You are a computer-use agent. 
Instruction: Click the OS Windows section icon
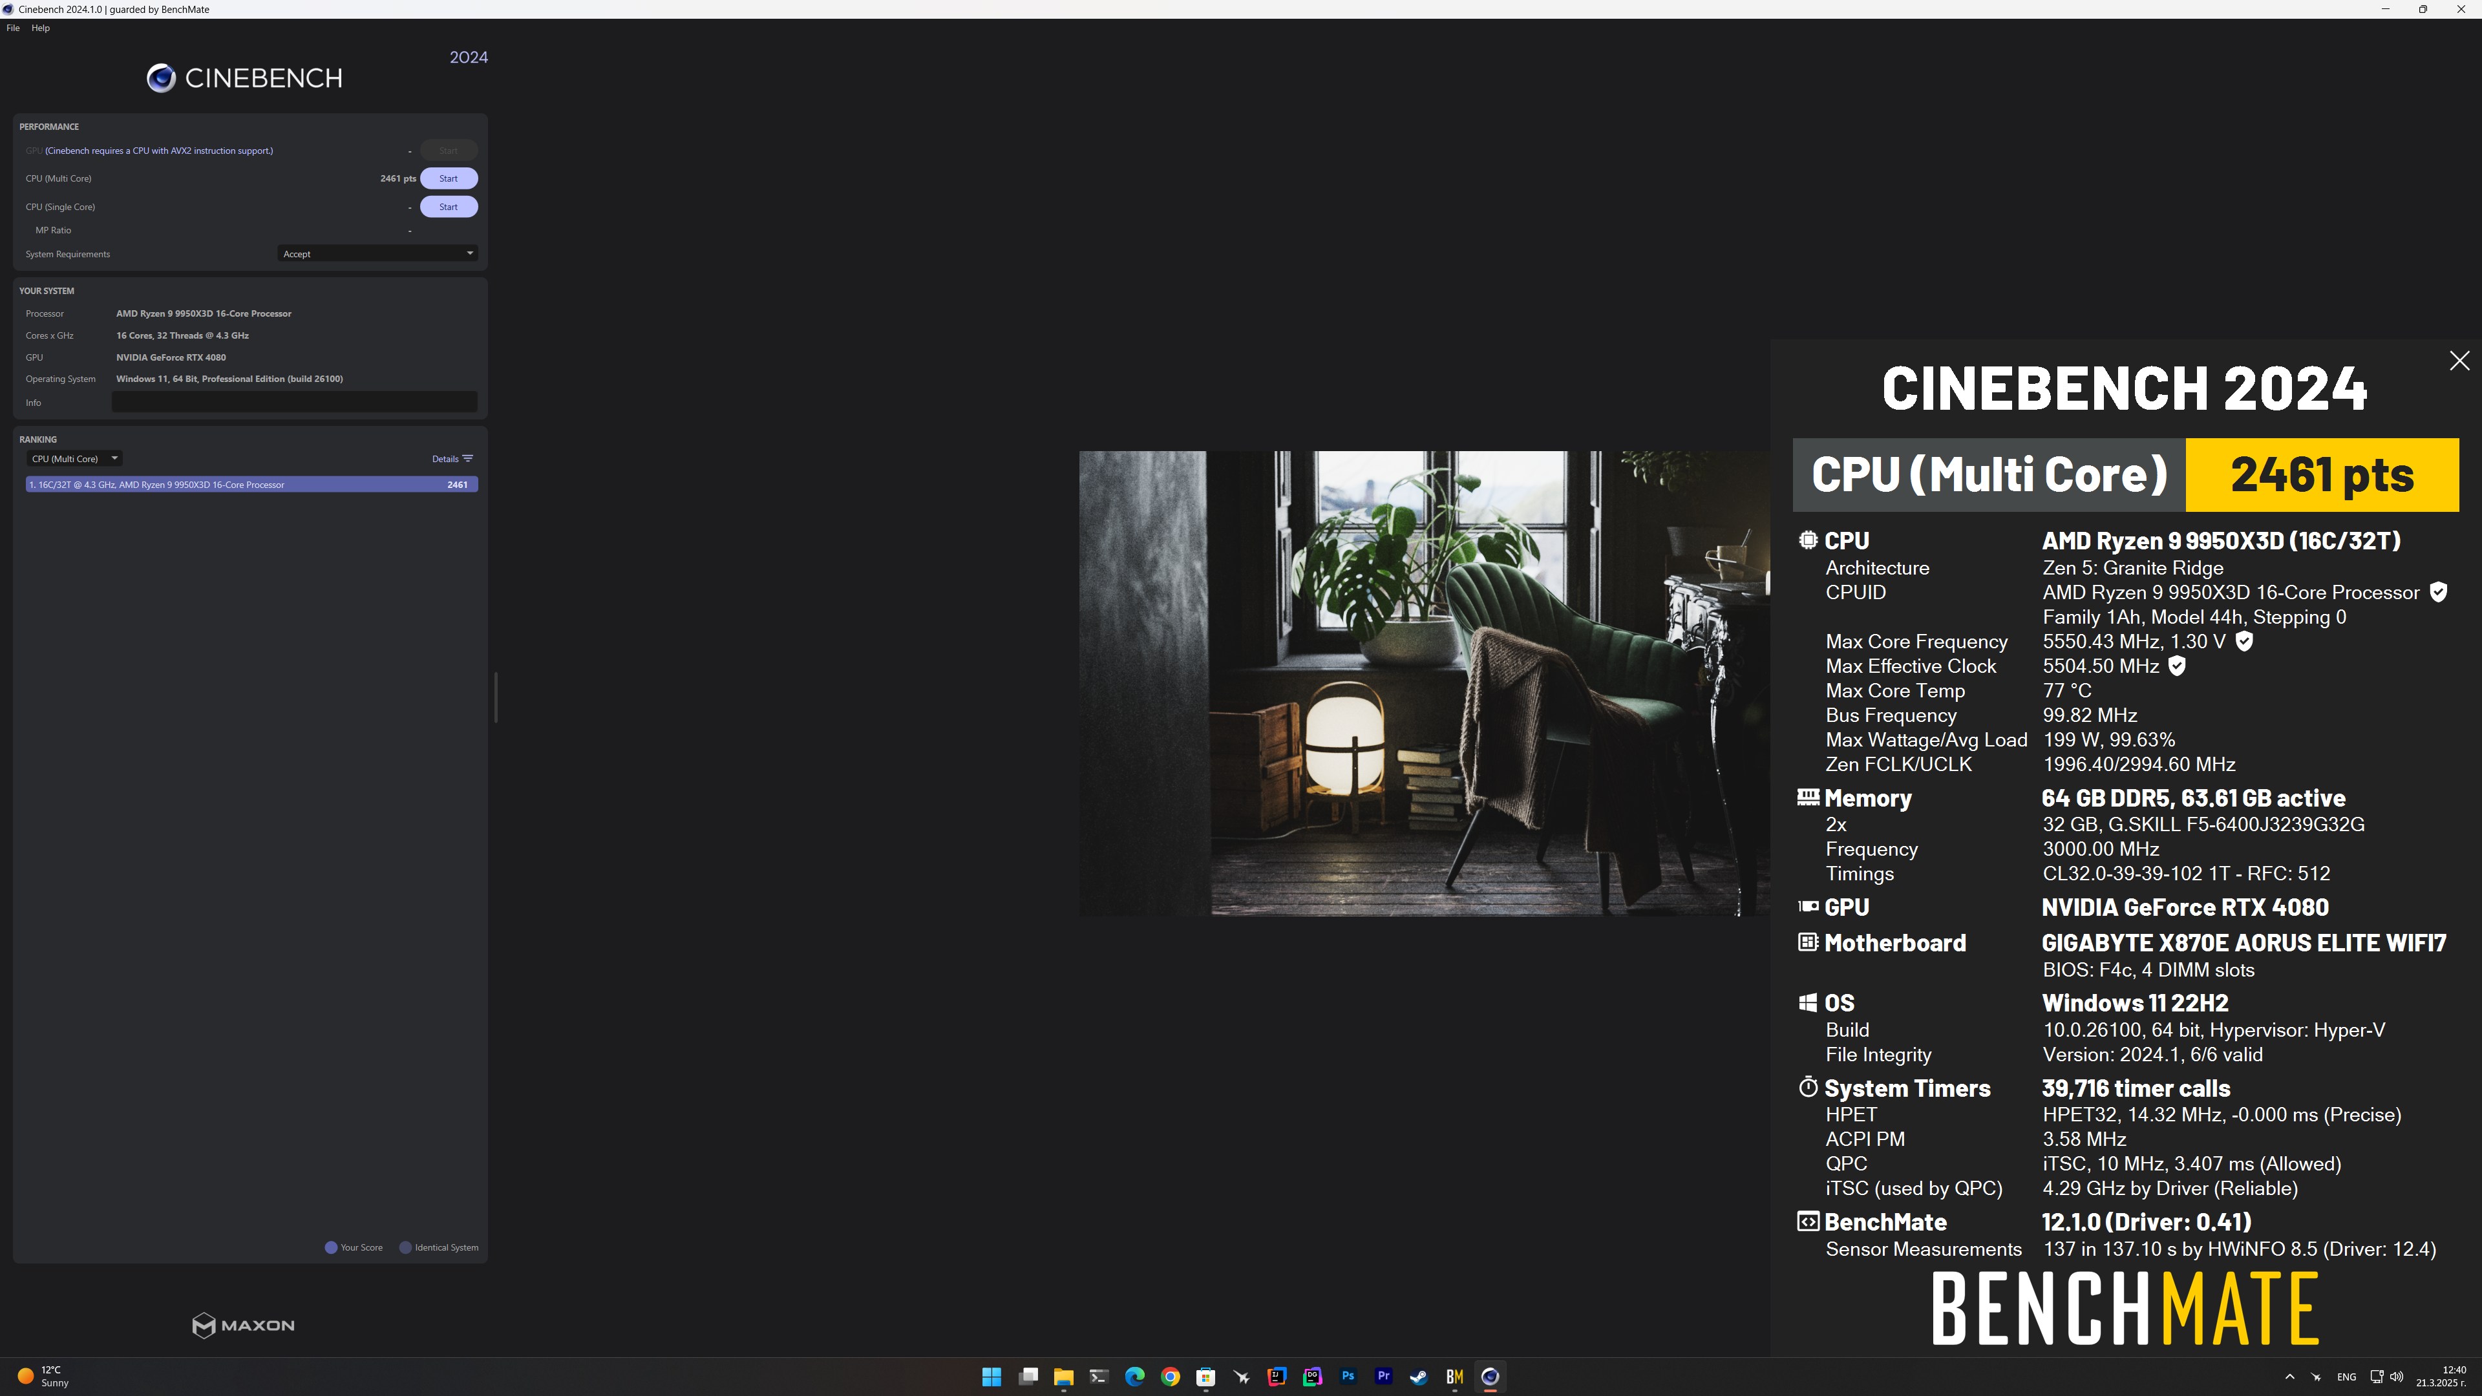coord(1808,1003)
